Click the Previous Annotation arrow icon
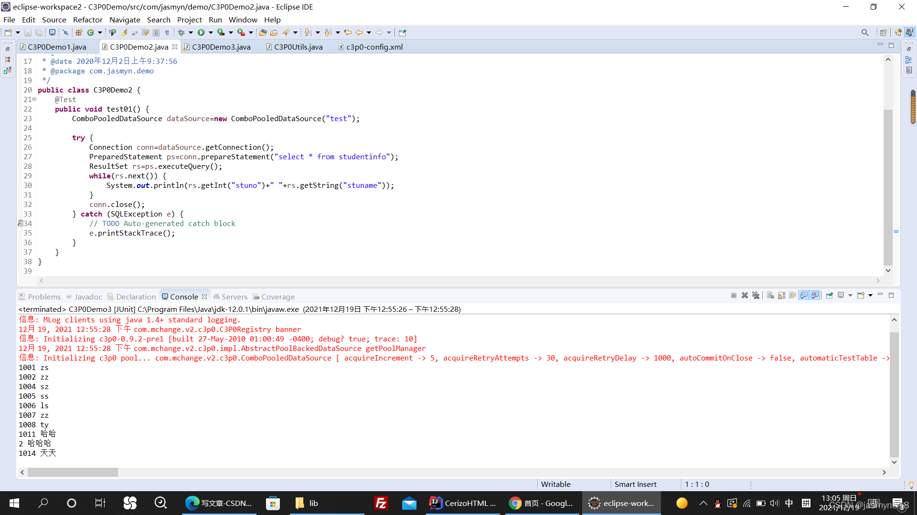 pyautogui.click(x=327, y=32)
